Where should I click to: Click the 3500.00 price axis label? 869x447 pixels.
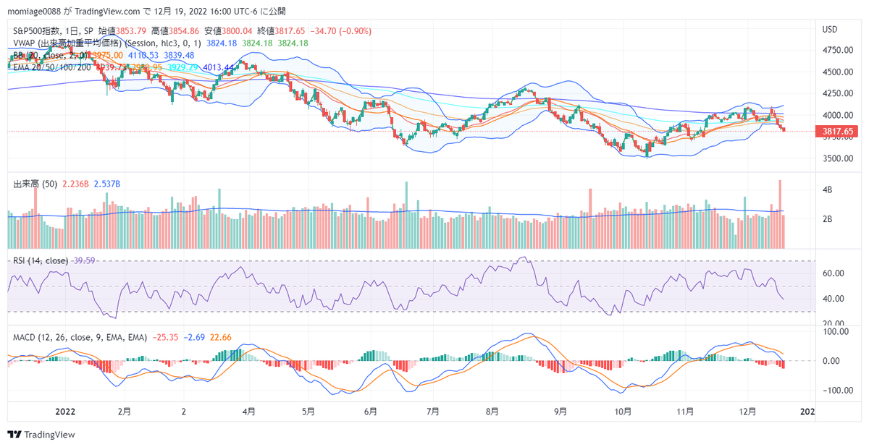(x=836, y=159)
